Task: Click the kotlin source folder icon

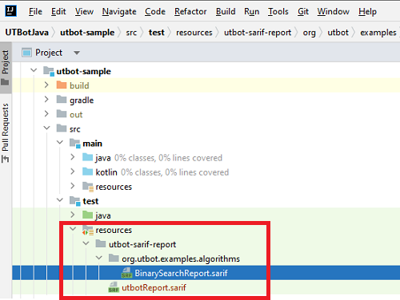Action: point(88,172)
